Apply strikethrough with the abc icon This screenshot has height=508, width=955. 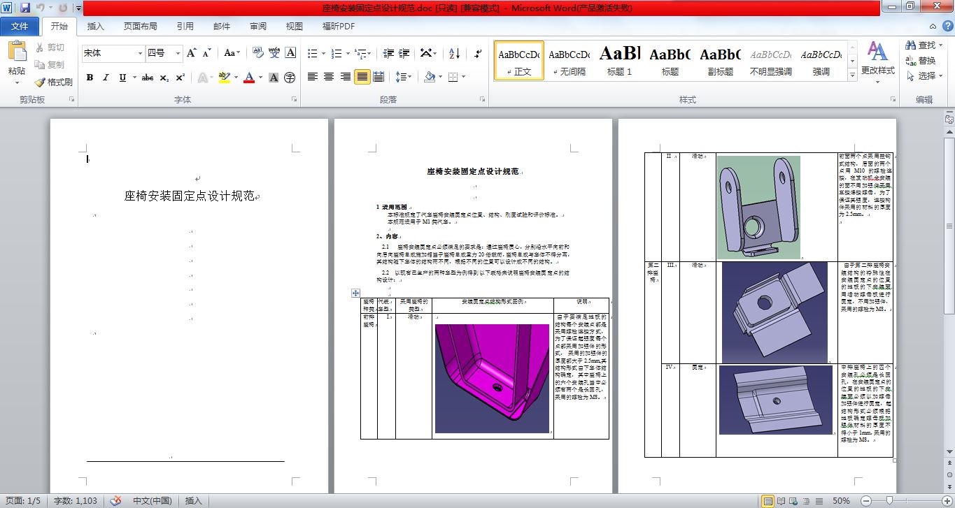pyautogui.click(x=147, y=78)
